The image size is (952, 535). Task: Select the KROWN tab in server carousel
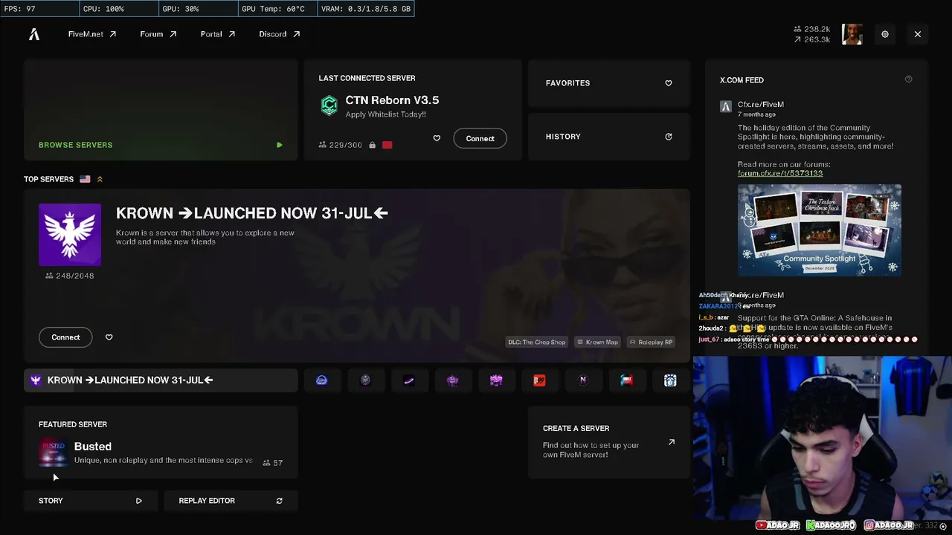[x=161, y=380]
